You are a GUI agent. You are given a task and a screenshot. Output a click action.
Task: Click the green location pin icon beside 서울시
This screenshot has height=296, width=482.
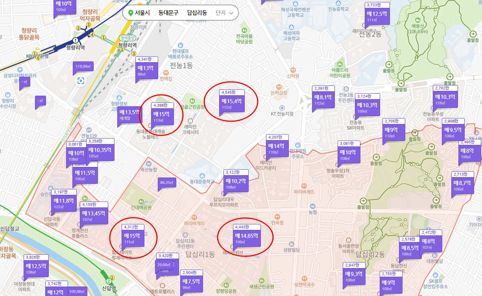(x=131, y=13)
